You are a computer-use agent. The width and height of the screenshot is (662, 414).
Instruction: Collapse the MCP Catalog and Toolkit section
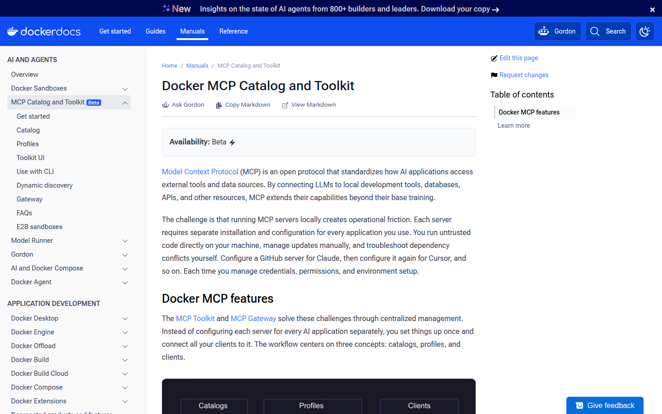[125, 103]
